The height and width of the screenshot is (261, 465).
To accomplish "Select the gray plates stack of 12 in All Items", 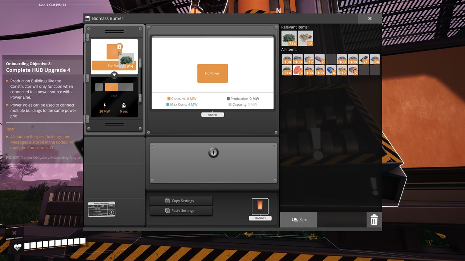I will [309, 59].
